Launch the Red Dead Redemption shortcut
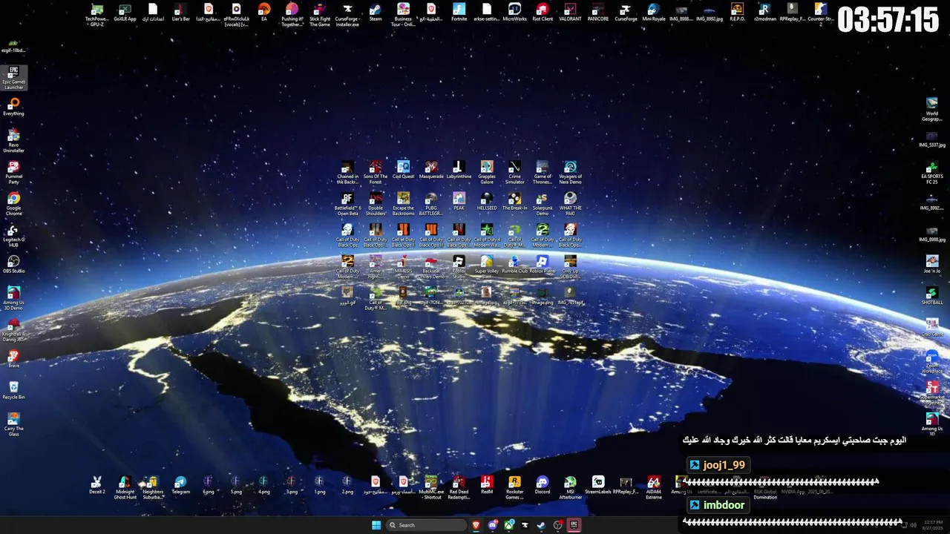Image resolution: width=950 pixels, height=534 pixels. [459, 487]
